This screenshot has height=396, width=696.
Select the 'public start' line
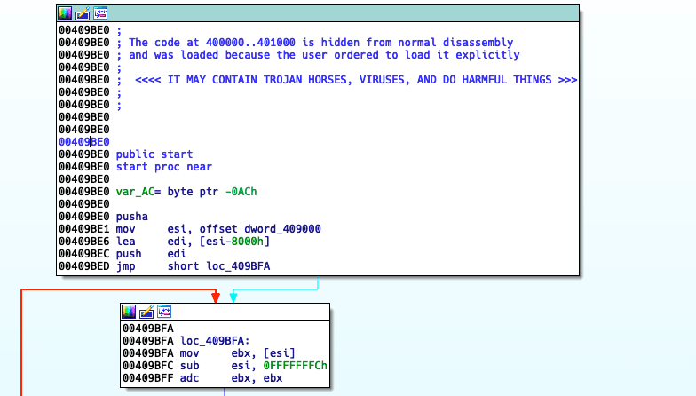(x=154, y=154)
